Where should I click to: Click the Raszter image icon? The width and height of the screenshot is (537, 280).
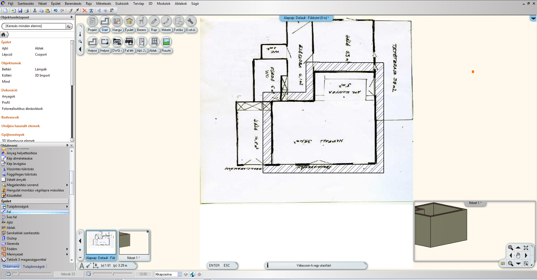166,42
